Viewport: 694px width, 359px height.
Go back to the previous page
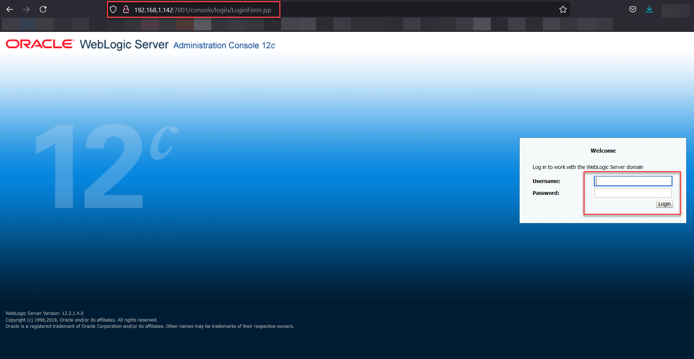point(10,9)
